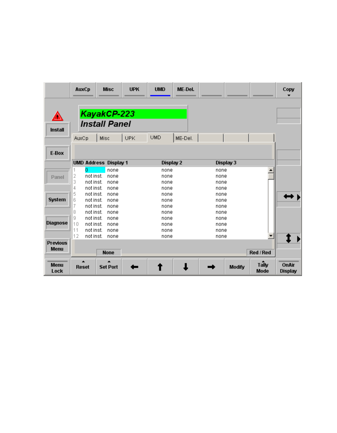Click the green KayakCP-223 title bar
Viewport: 337px width, 433px height.
[134, 114]
